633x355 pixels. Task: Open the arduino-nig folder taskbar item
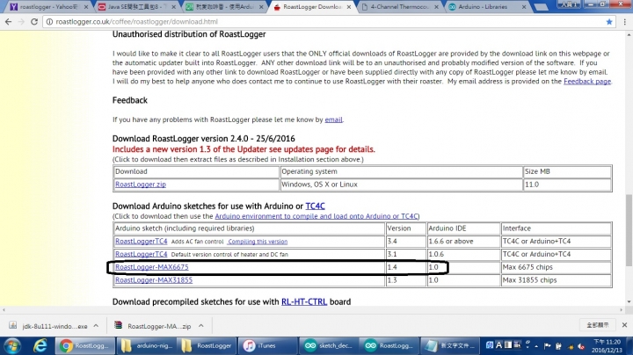click(146, 345)
